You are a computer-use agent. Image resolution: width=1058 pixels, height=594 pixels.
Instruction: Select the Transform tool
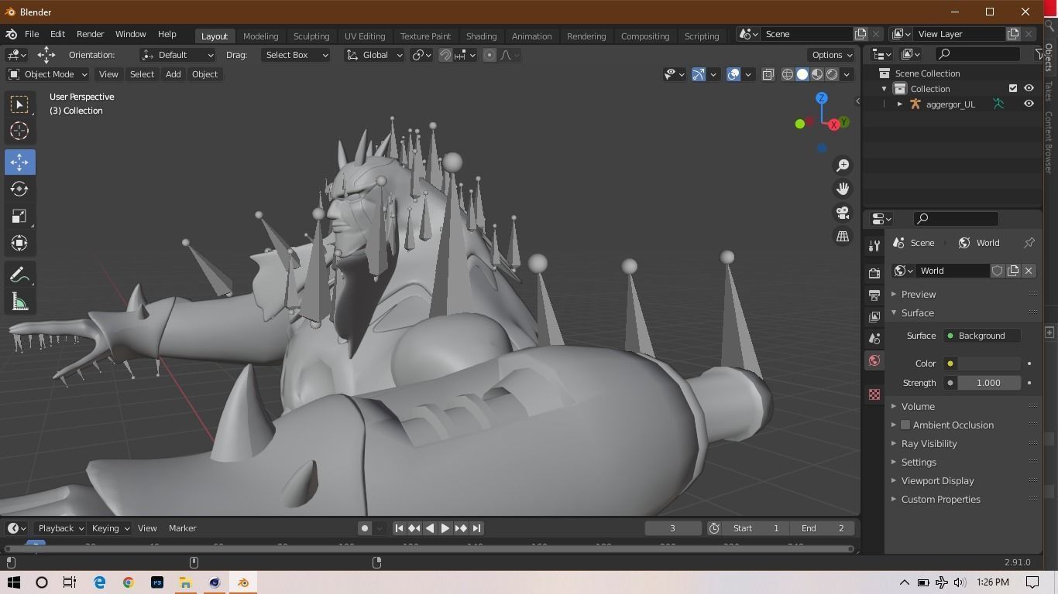[19, 243]
